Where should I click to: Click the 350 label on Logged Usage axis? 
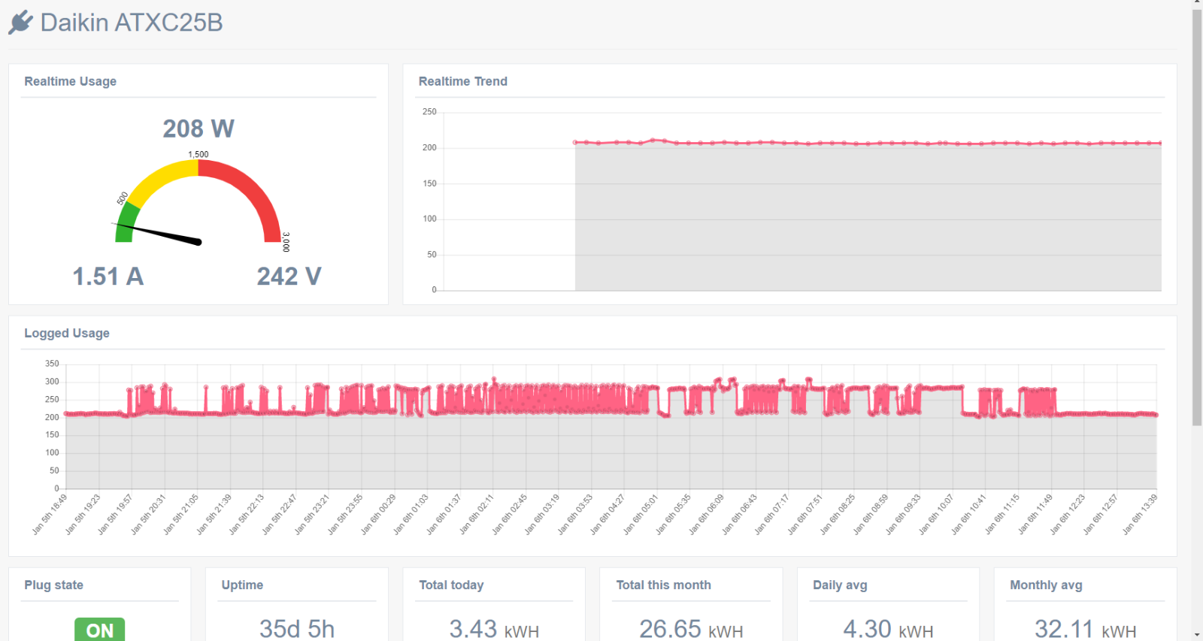[52, 363]
